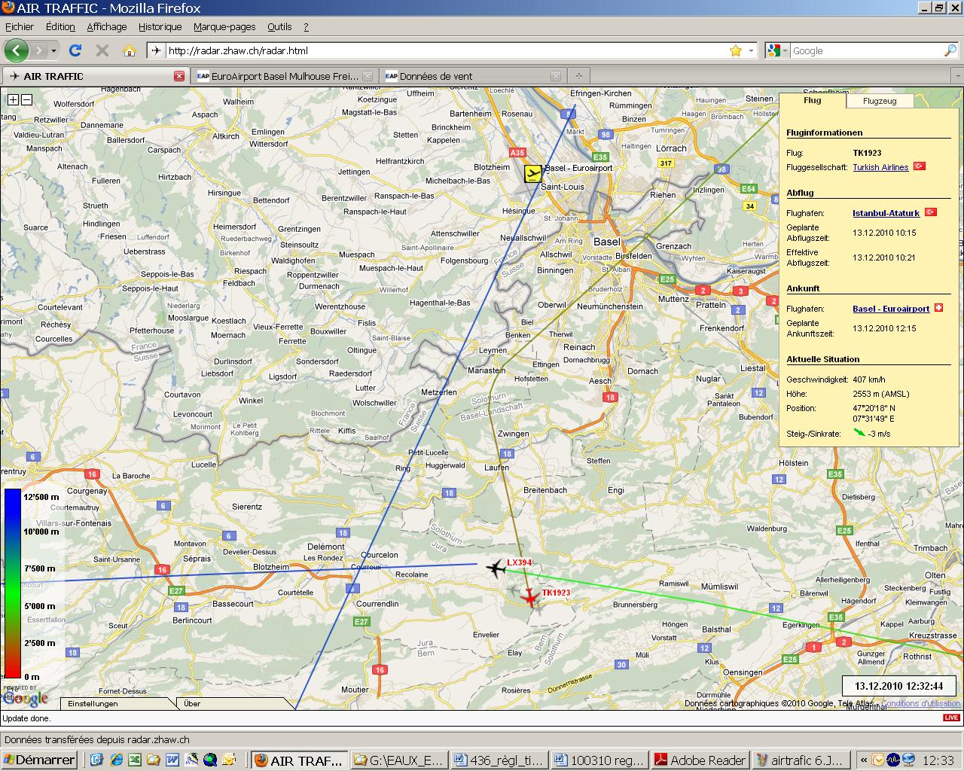The height and width of the screenshot is (771, 964).
Task: Reload the radar page
Action: (x=75, y=50)
